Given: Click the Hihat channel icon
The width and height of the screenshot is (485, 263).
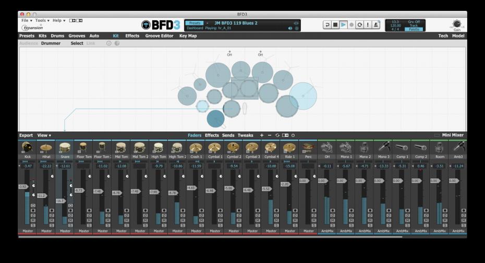Looking at the screenshot, I should tap(46, 148).
